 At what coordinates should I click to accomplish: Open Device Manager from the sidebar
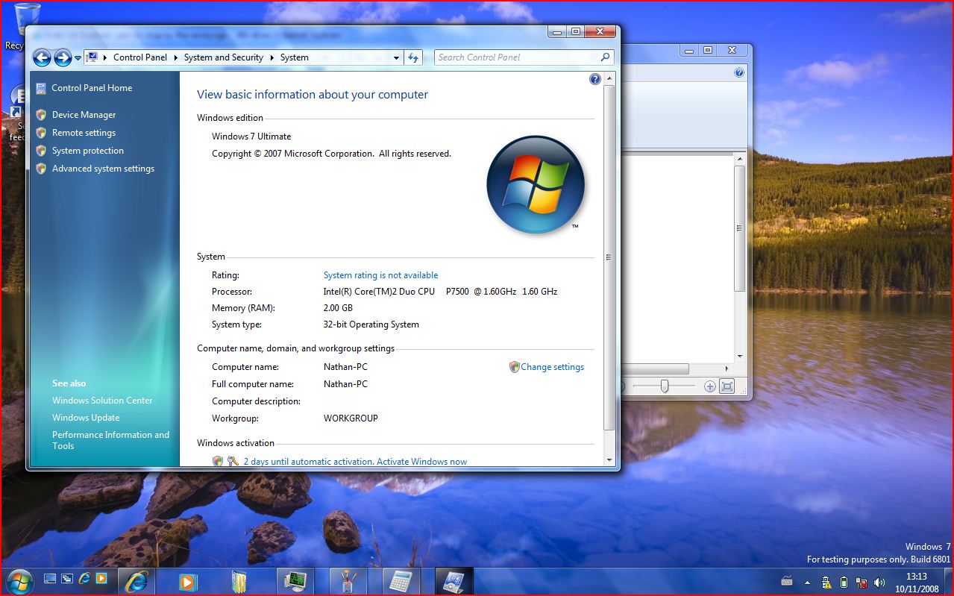(84, 115)
